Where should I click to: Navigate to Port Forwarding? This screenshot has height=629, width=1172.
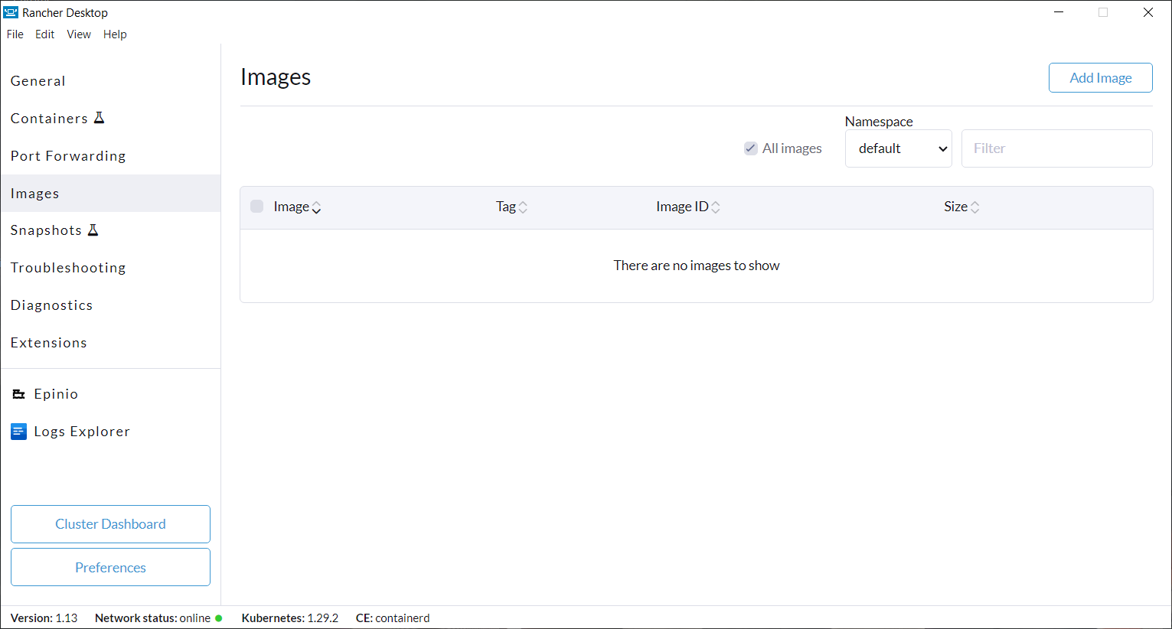point(110,156)
